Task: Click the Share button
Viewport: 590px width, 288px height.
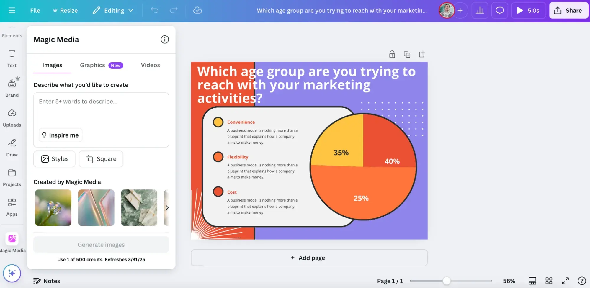Action: pyautogui.click(x=568, y=11)
